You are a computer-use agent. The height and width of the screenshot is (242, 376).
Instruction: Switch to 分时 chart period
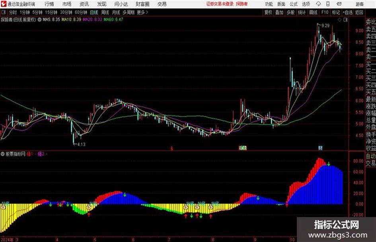[13, 12]
